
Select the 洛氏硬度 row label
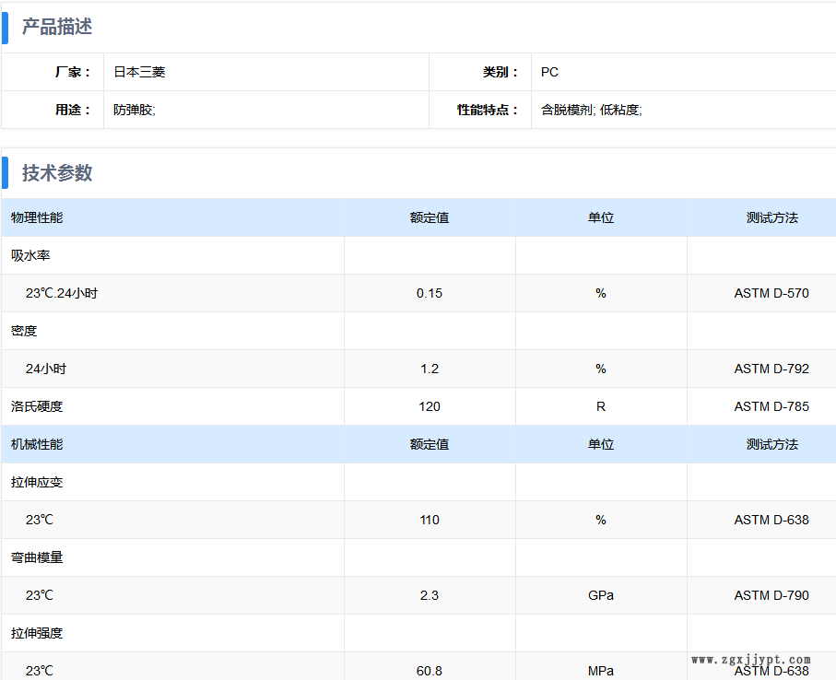tap(37, 406)
